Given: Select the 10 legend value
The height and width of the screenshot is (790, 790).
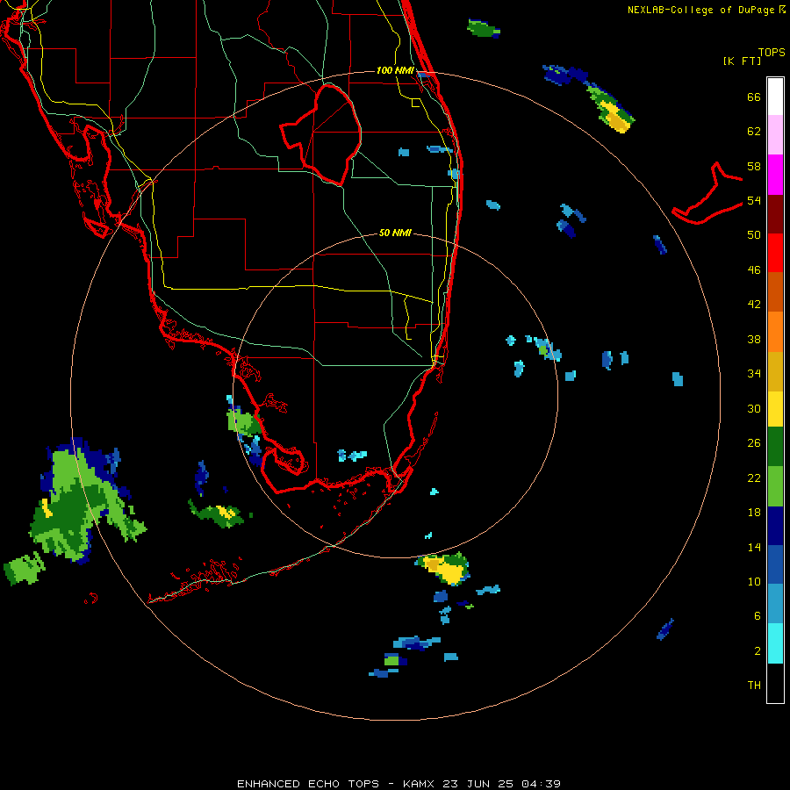Looking at the screenshot, I should 754,581.
